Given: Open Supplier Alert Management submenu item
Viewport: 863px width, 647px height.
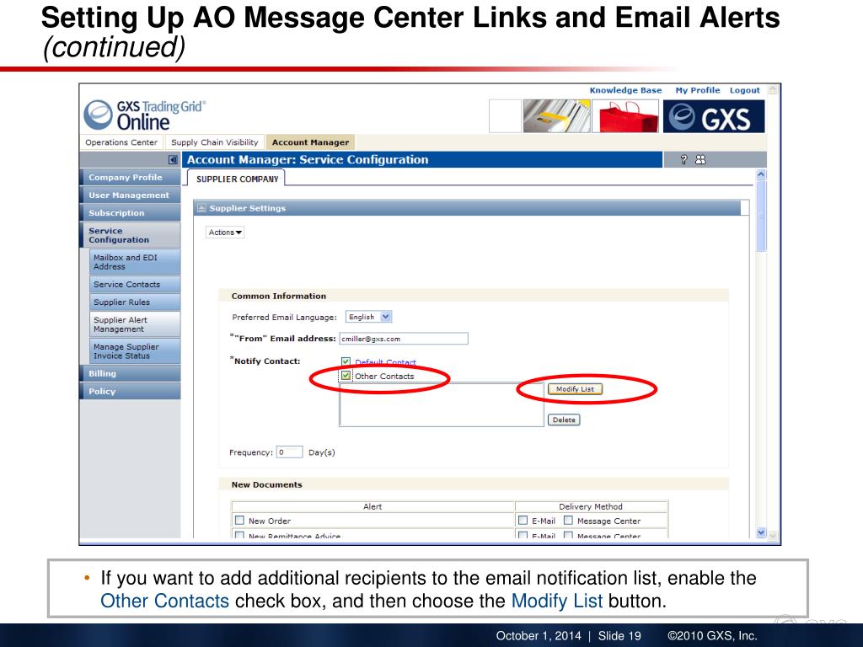Looking at the screenshot, I should pyautogui.click(x=135, y=324).
